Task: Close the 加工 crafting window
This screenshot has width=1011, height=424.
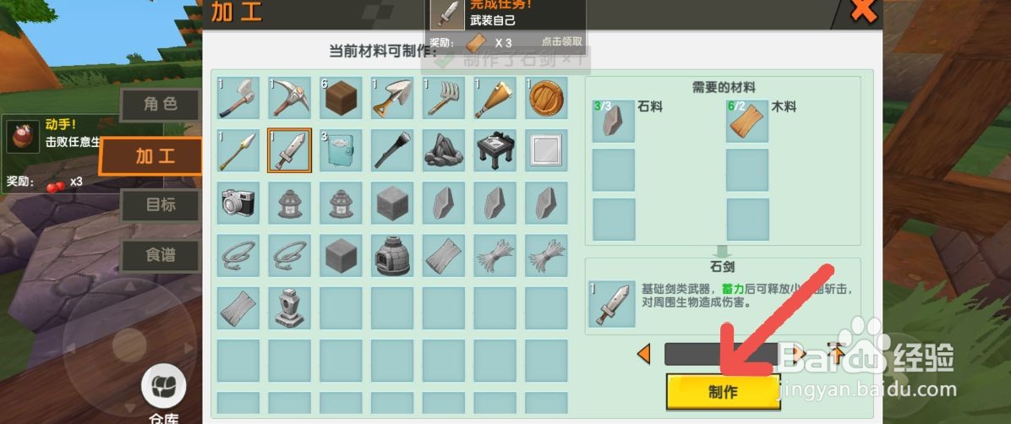Action: point(863,10)
